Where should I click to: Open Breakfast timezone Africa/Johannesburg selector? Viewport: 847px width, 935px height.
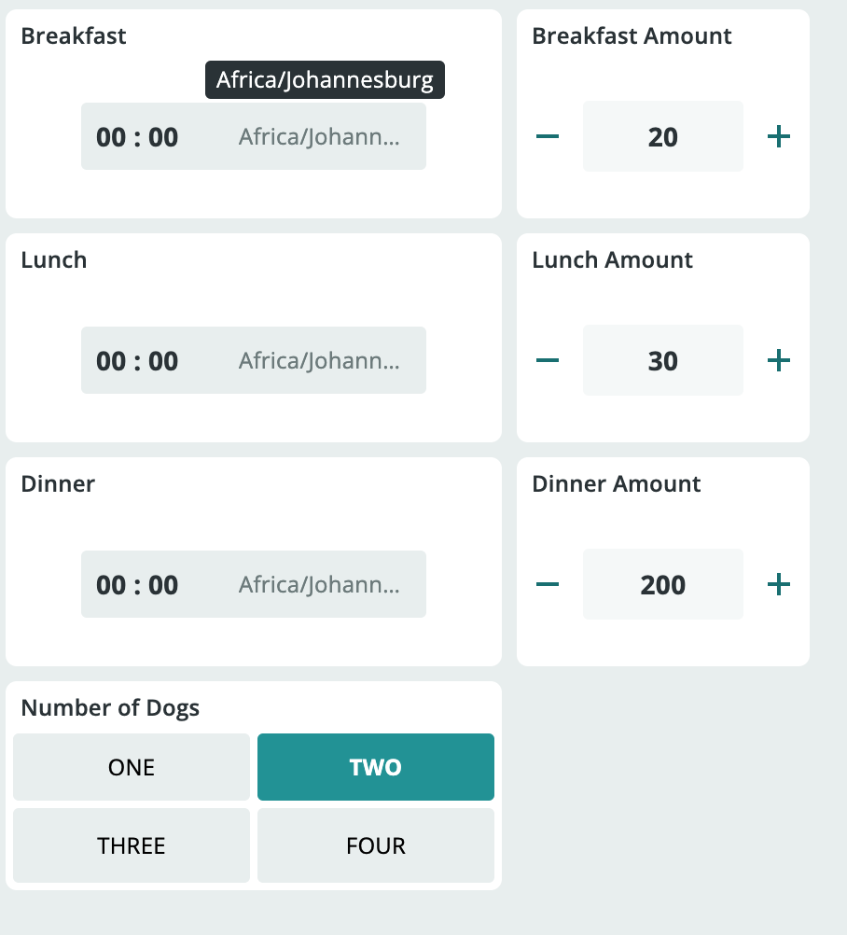click(319, 137)
